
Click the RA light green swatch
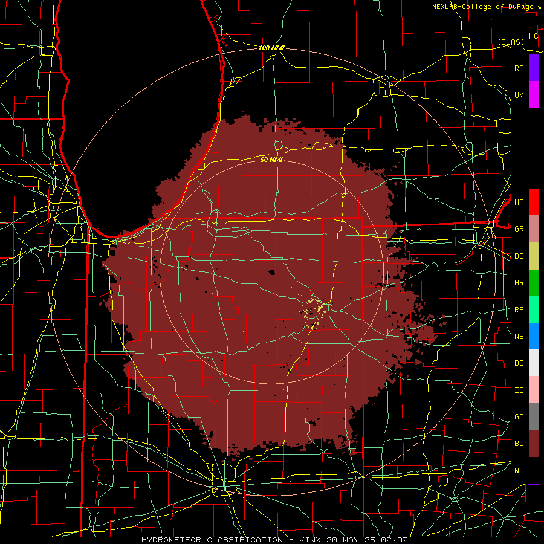pyautogui.click(x=534, y=309)
